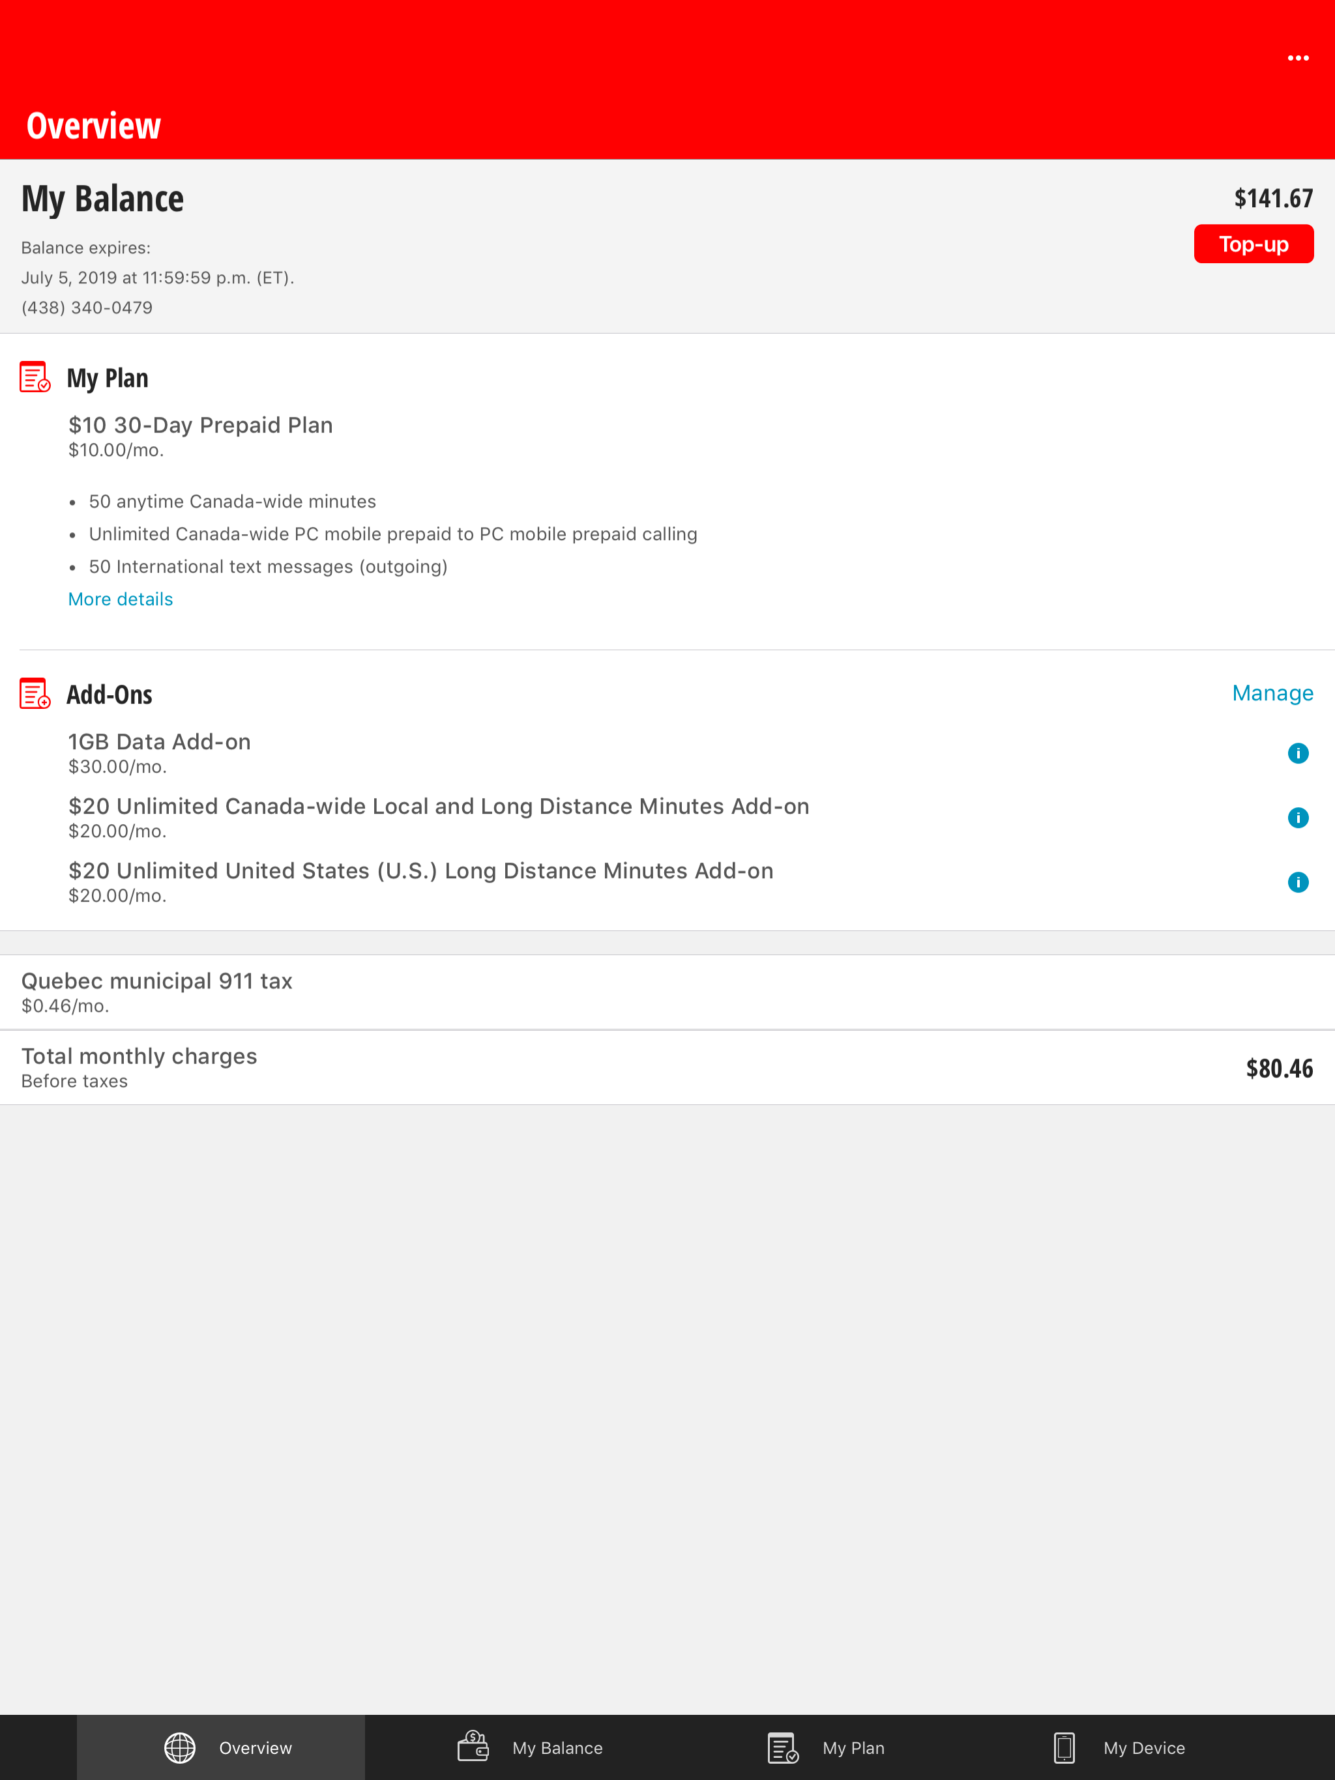Screen dimensions: 1335x1780
Task: Click the Quebec municipal 911 tax row
Action: click(667, 992)
